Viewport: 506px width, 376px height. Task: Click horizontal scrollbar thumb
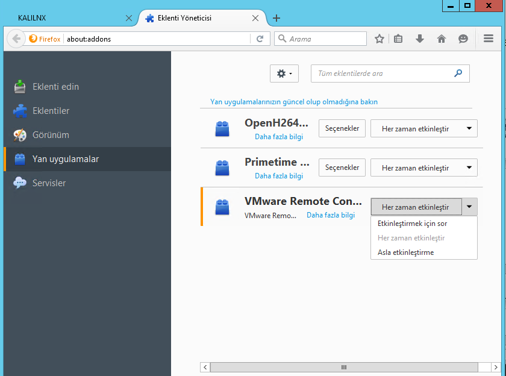tap(344, 368)
